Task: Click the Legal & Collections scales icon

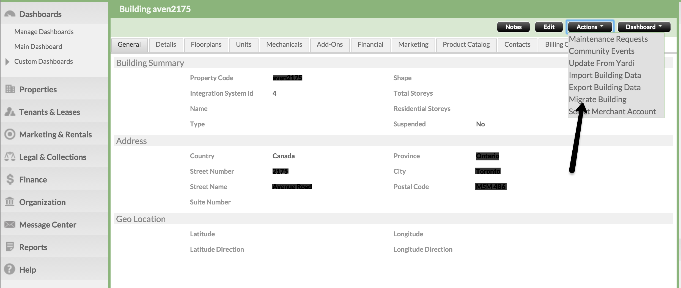Action: pyautogui.click(x=10, y=157)
